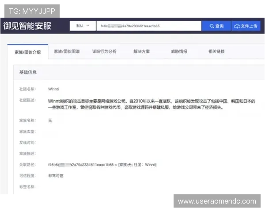Click the 发现时间 label
The image size is (265, 212).
pos(27,143)
